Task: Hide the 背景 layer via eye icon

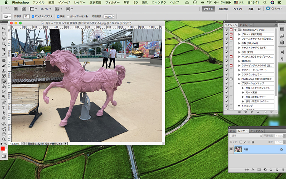Action: [x=231, y=149]
